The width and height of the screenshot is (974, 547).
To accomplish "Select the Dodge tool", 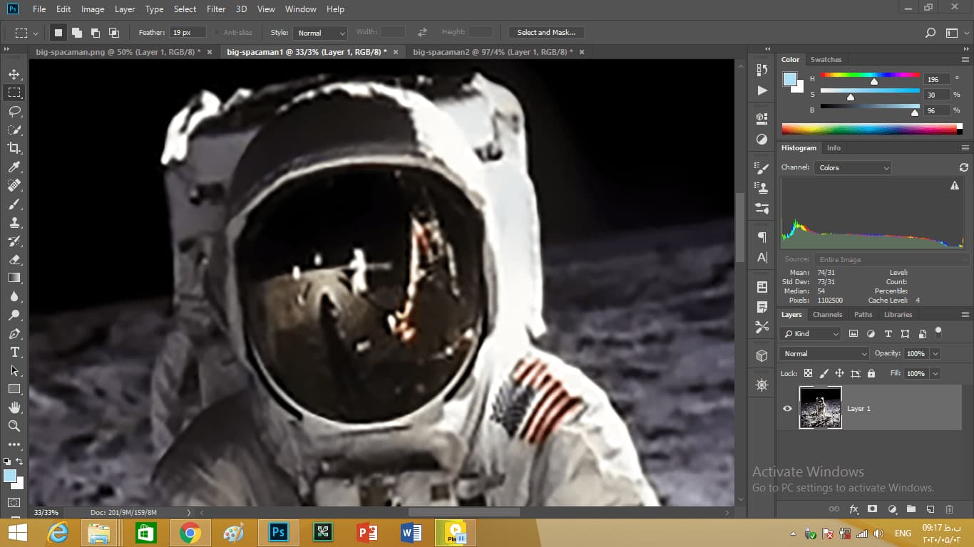I will [x=14, y=315].
